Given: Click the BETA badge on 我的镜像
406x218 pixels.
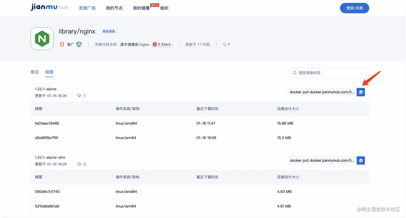Looking at the screenshot, I should click(x=155, y=5).
